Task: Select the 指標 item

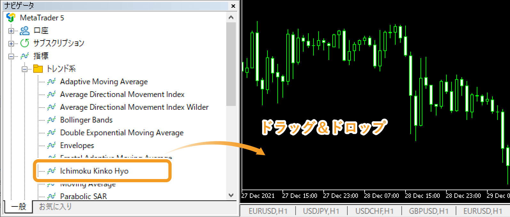Action: point(41,56)
